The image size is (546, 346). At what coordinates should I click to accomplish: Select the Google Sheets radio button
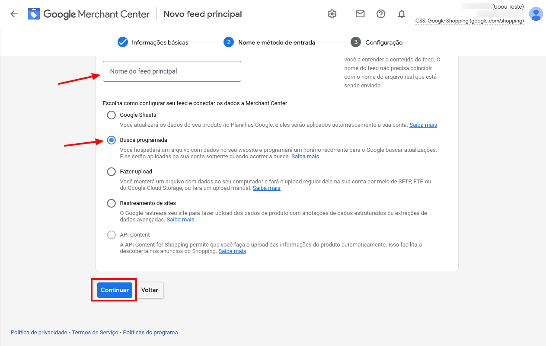click(112, 115)
